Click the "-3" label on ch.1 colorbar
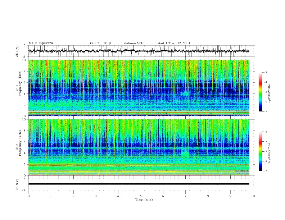Image resolution: width=285 pixels, height=220 pixels. coord(266,72)
